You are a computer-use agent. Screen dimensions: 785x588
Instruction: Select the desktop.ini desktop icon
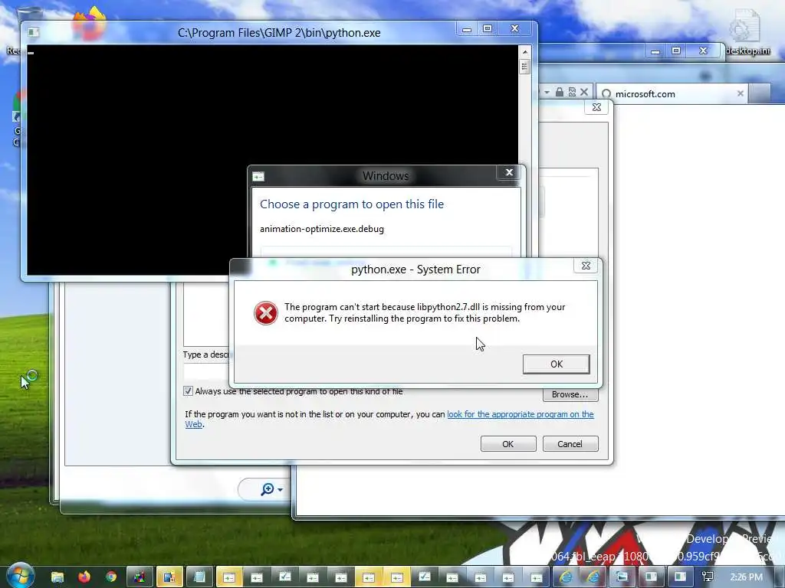(x=748, y=31)
